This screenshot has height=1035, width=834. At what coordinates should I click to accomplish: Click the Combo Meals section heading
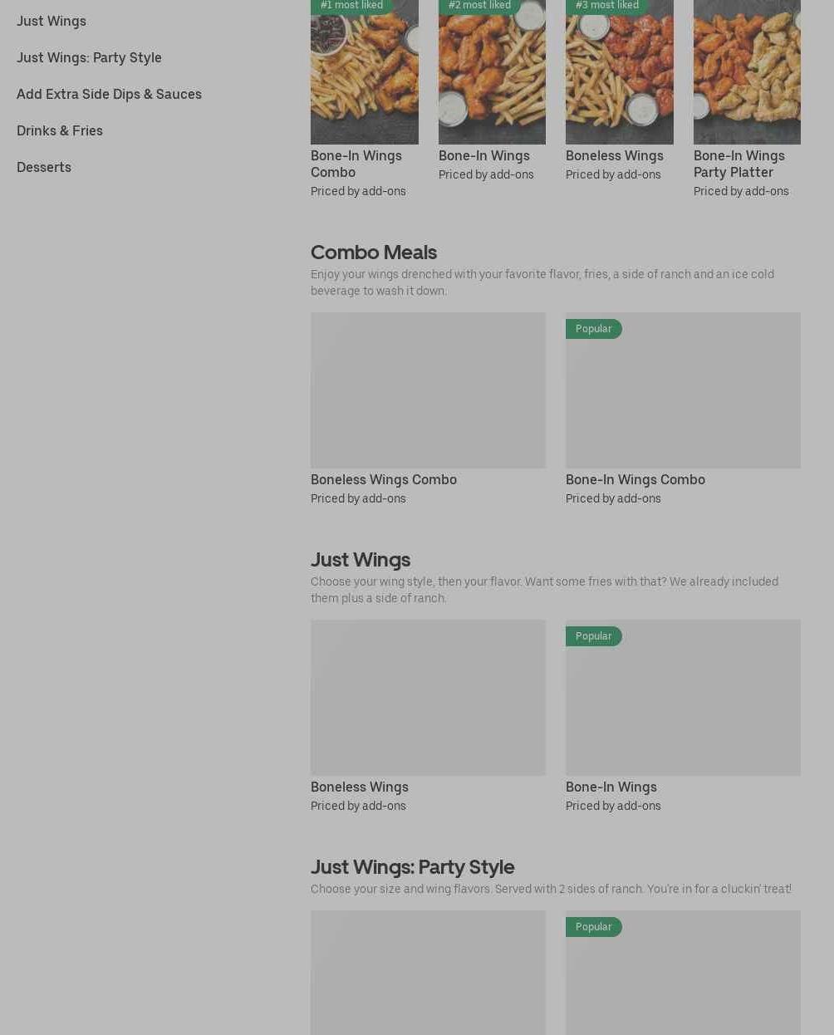374,252
